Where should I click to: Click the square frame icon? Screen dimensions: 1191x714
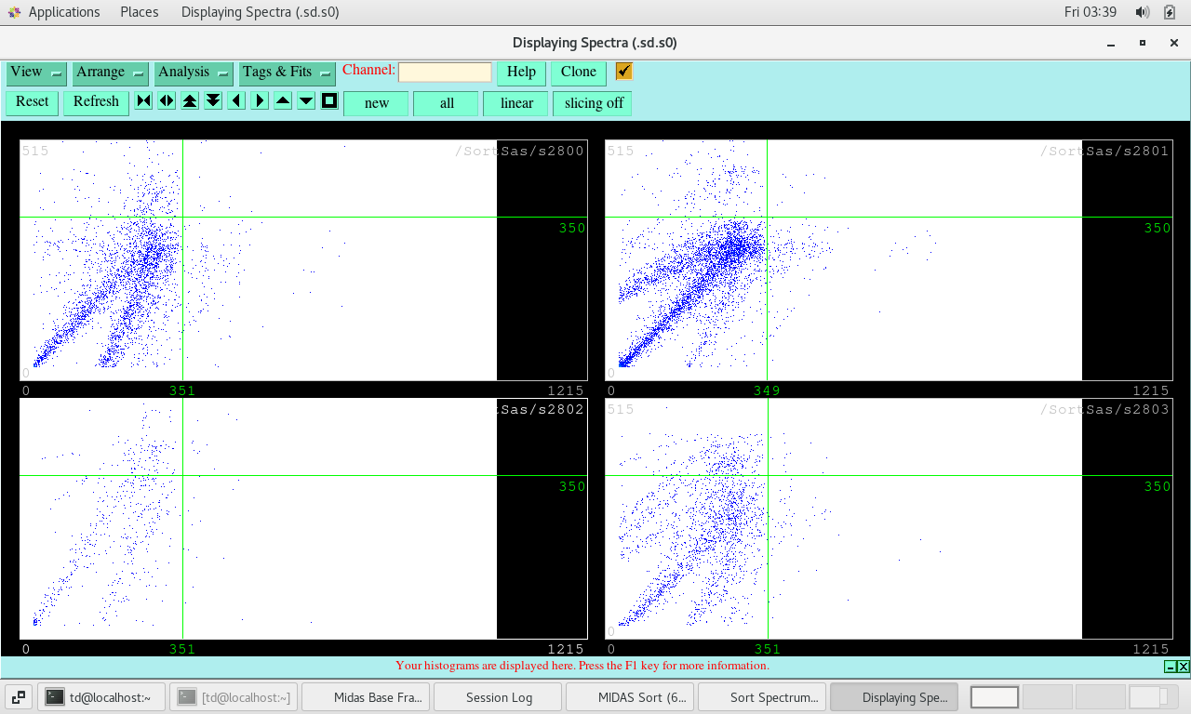329,101
